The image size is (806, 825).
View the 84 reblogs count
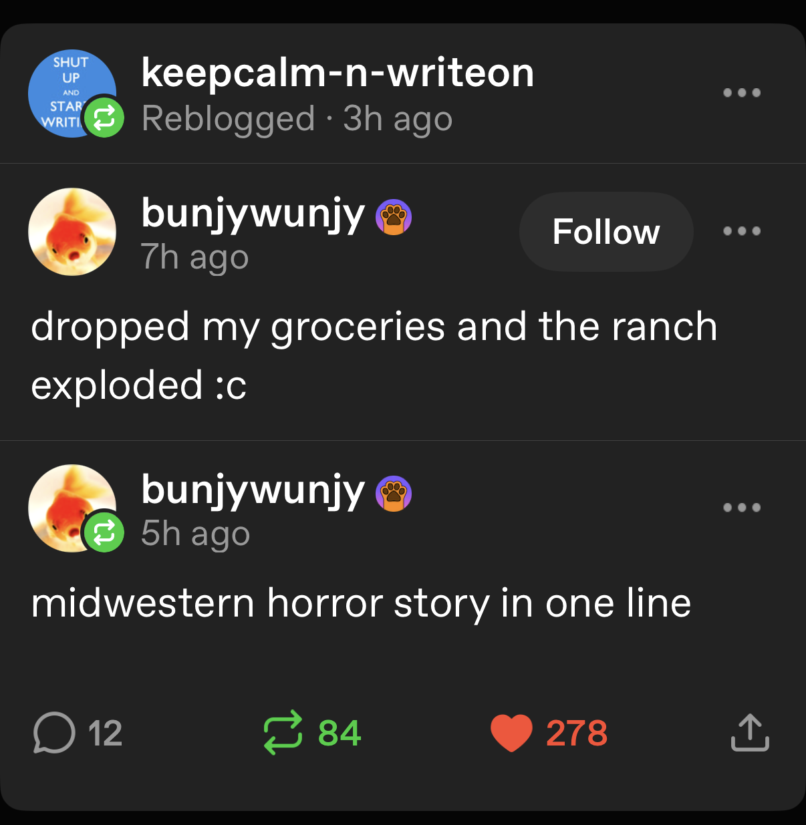pos(340,733)
